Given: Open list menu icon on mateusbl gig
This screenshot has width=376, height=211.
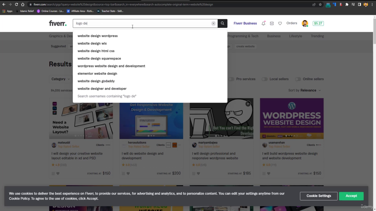Looking at the screenshot, I should coord(53,173).
